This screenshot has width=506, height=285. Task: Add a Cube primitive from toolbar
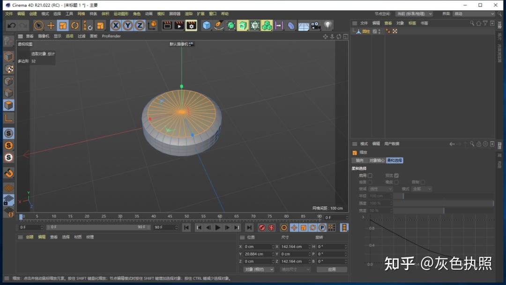click(207, 25)
